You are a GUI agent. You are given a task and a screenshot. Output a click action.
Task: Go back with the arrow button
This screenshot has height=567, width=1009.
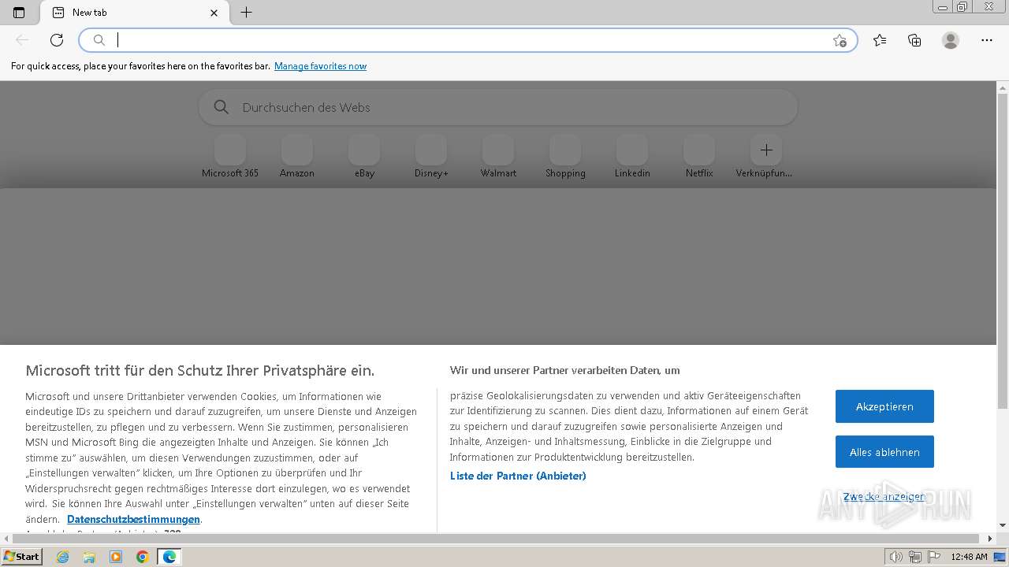click(x=22, y=40)
